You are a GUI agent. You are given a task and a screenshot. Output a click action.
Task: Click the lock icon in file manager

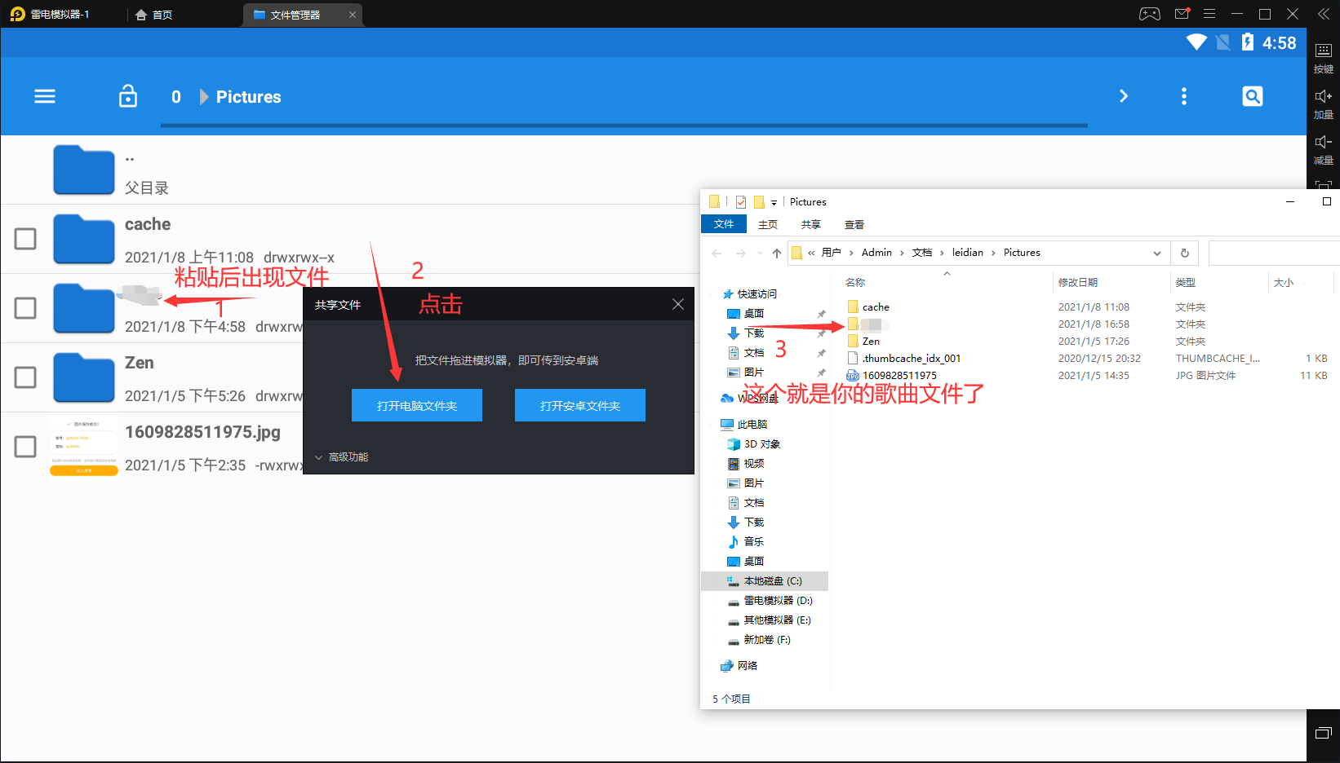tap(128, 96)
